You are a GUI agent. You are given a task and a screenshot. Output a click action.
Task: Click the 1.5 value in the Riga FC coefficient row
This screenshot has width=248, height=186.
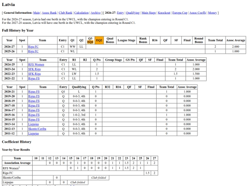[x=147, y=173]
